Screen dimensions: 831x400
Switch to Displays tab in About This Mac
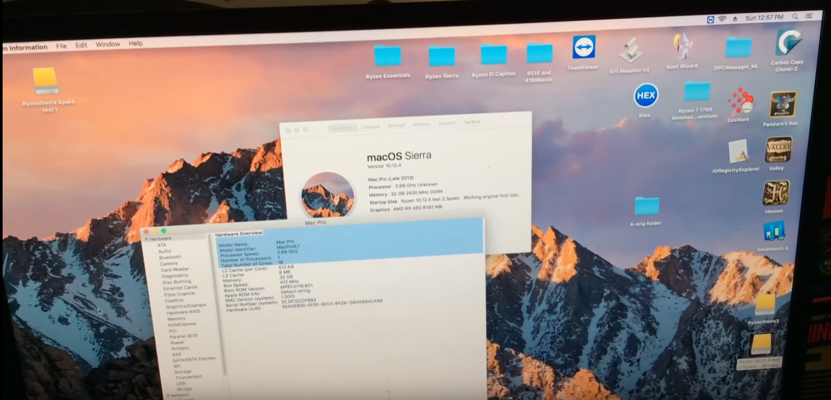[370, 126]
